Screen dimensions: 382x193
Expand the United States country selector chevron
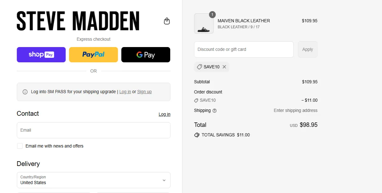[x=164, y=180]
